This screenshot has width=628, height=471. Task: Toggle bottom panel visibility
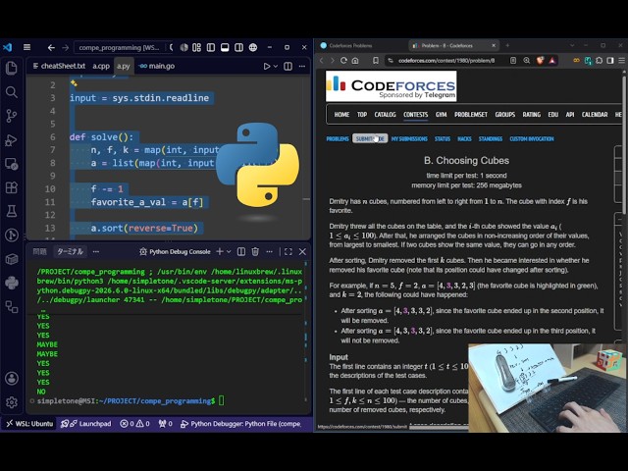(x=225, y=48)
